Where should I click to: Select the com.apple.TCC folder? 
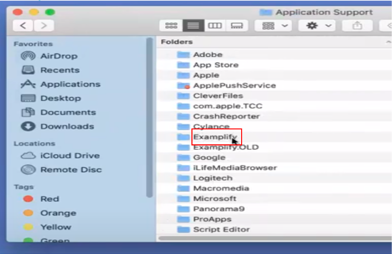pyautogui.click(x=220, y=106)
